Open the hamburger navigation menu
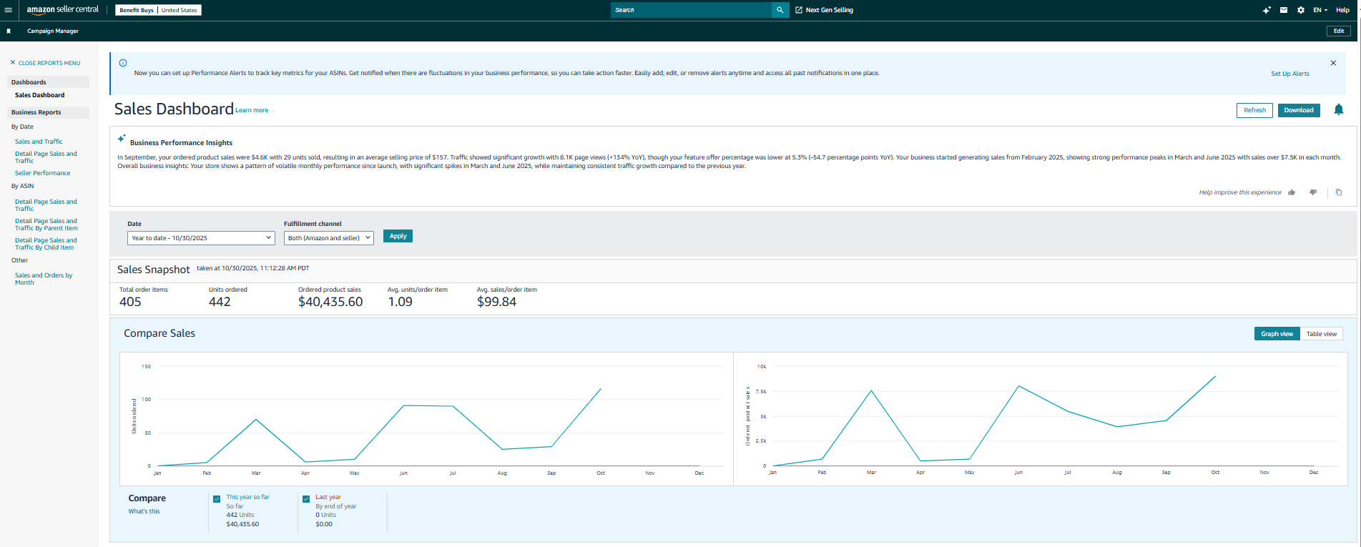Image resolution: width=1361 pixels, height=547 pixels. [x=9, y=10]
